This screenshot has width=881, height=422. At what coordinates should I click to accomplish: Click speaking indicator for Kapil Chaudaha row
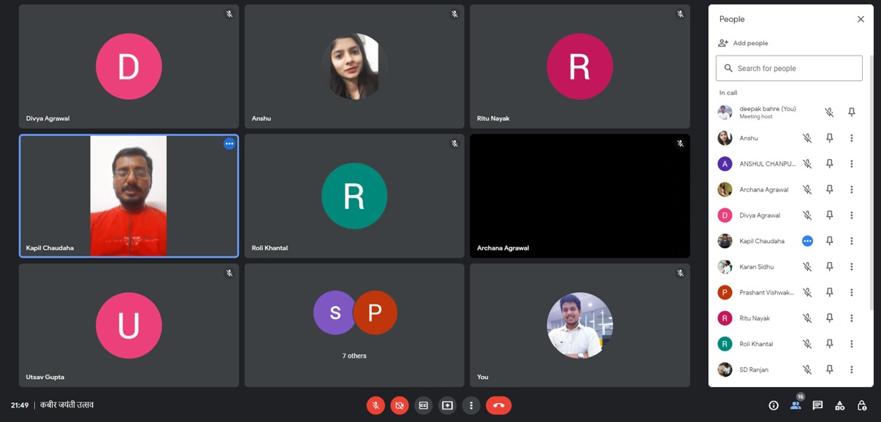click(807, 241)
